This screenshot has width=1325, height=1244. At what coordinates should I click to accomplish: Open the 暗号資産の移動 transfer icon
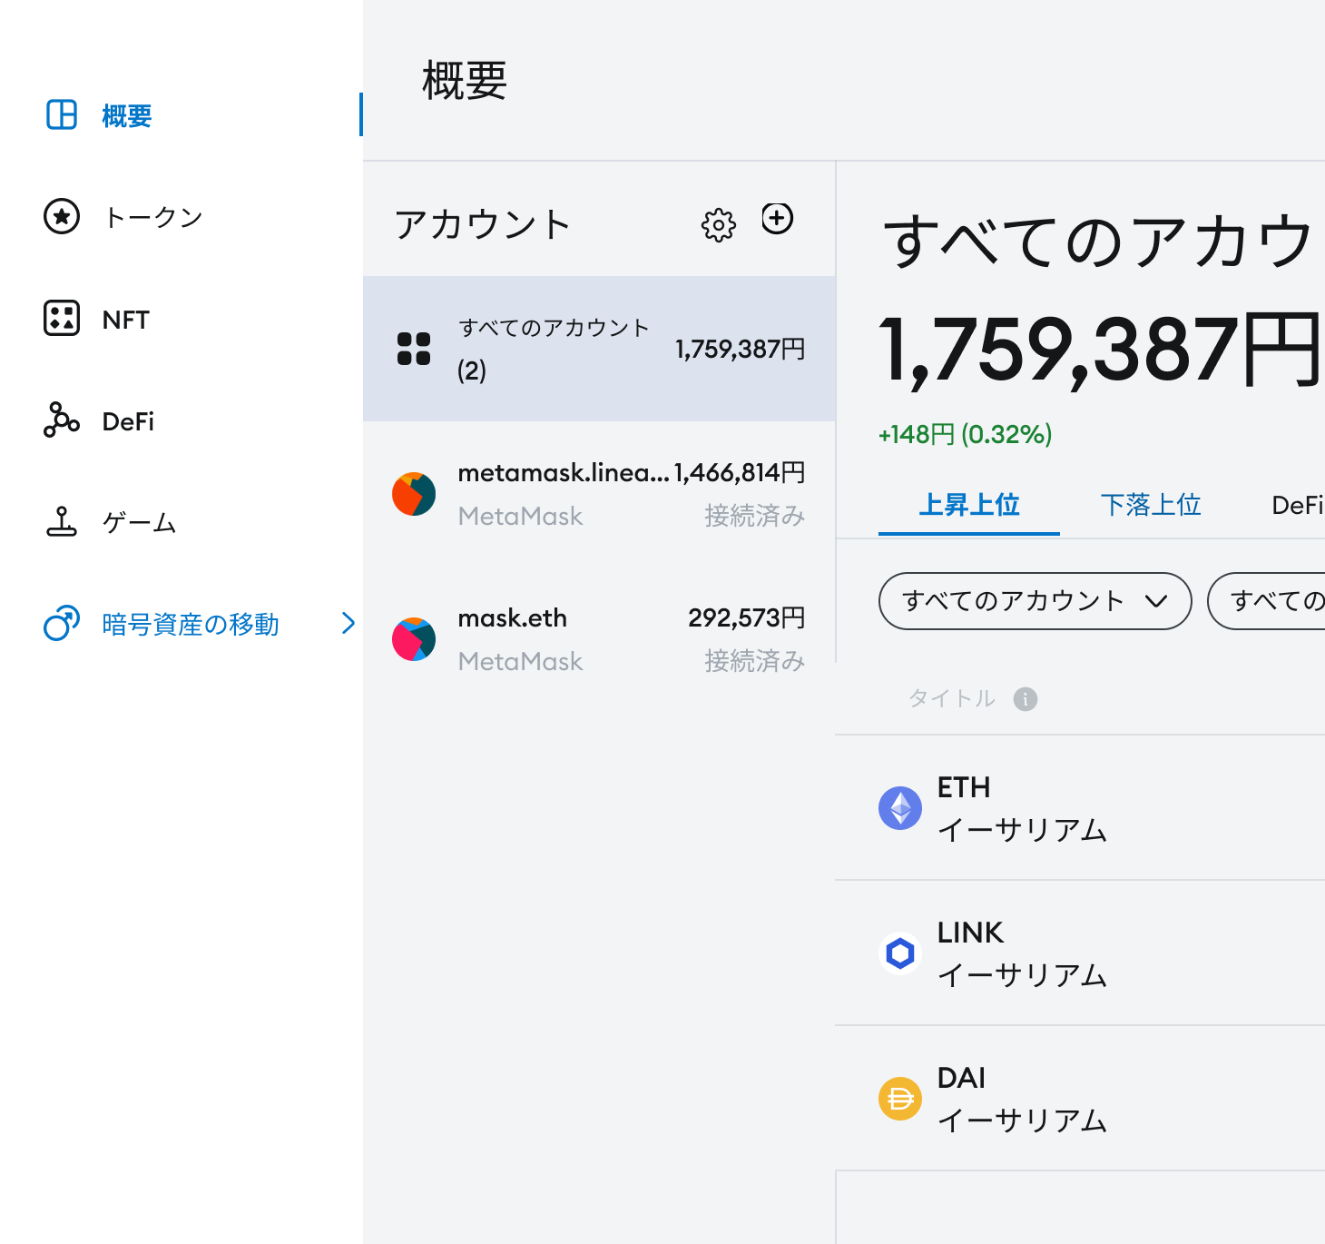pyautogui.click(x=60, y=624)
